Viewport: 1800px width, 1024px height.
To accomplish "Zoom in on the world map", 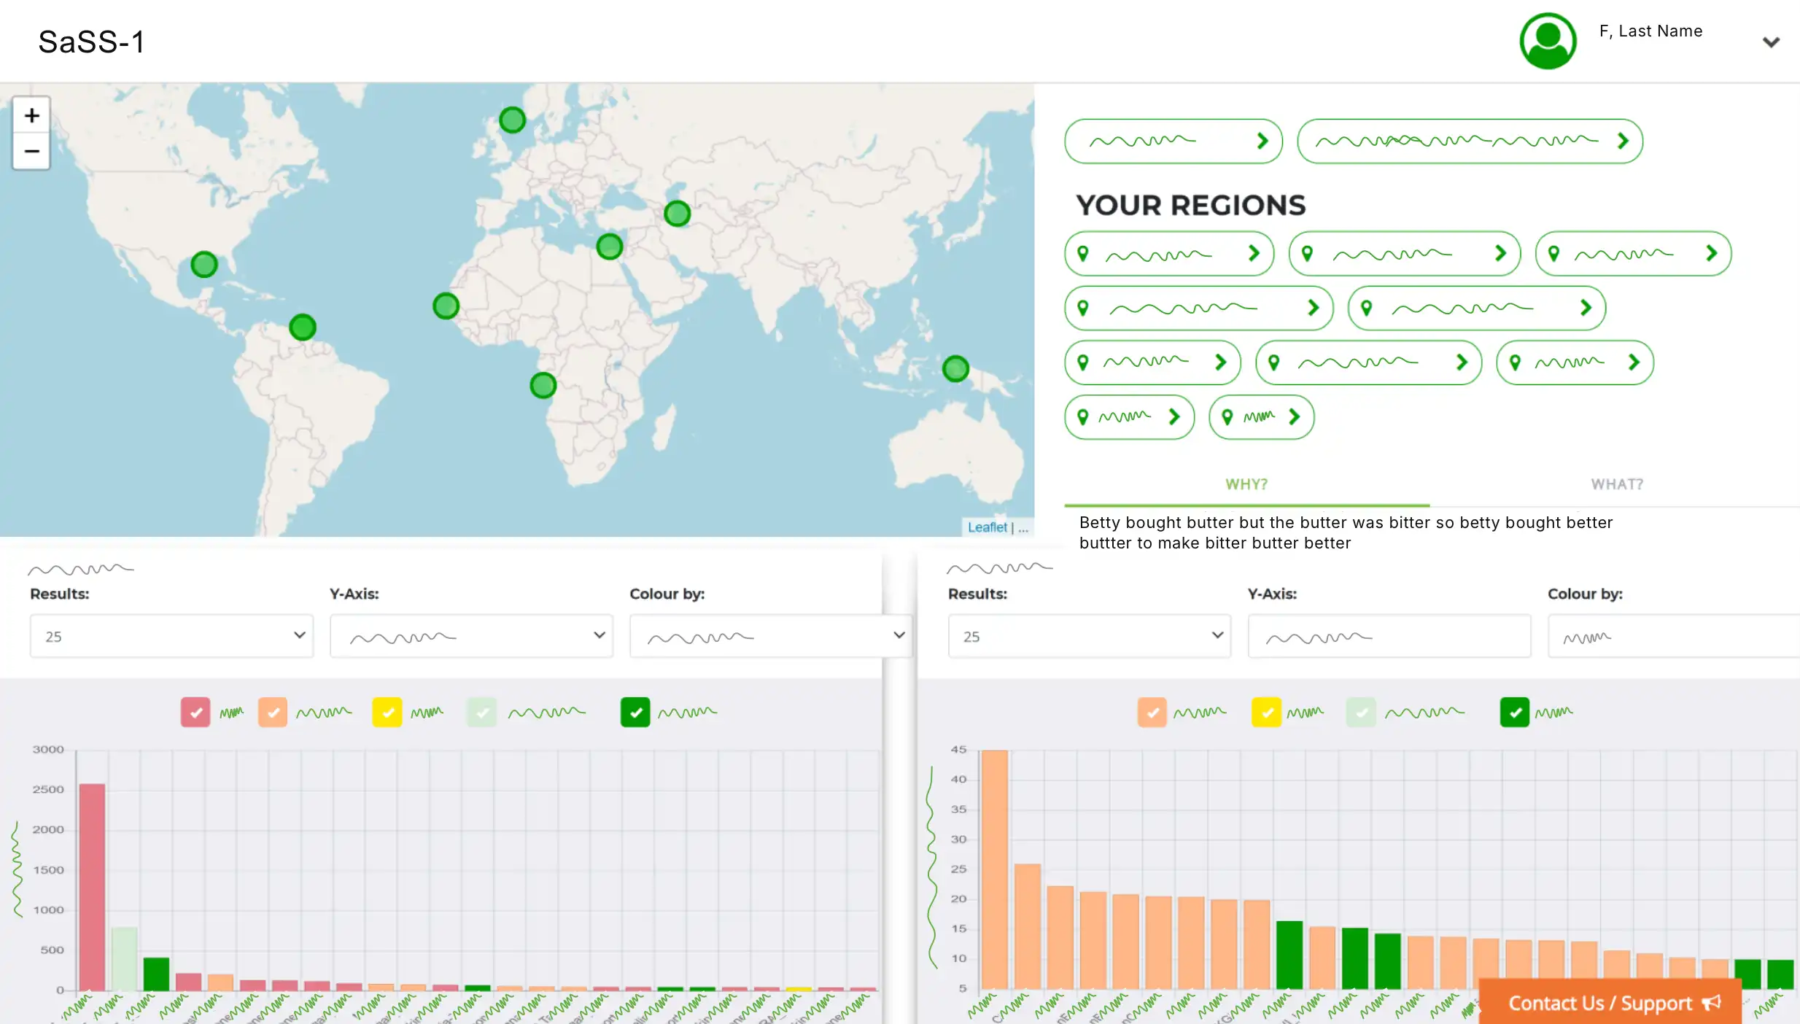I will 31,115.
